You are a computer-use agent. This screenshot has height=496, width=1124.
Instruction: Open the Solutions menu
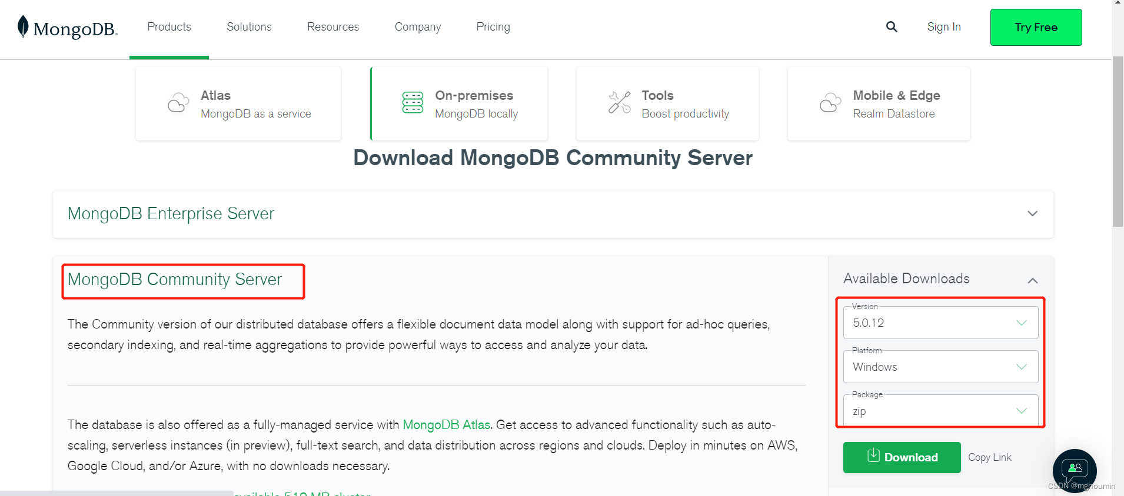click(x=249, y=27)
